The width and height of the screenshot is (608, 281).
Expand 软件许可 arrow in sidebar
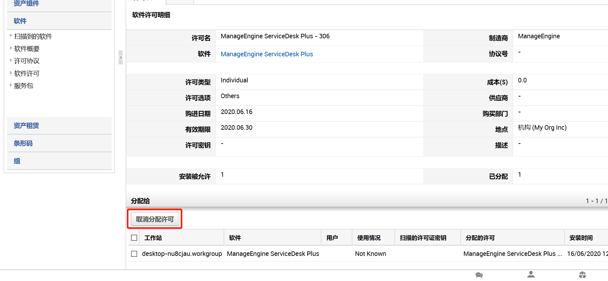[11, 73]
